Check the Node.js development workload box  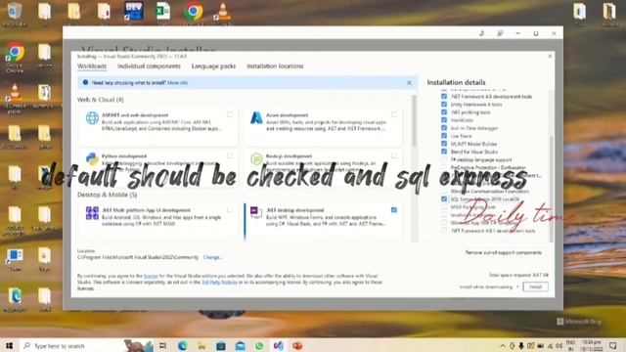[394, 156]
